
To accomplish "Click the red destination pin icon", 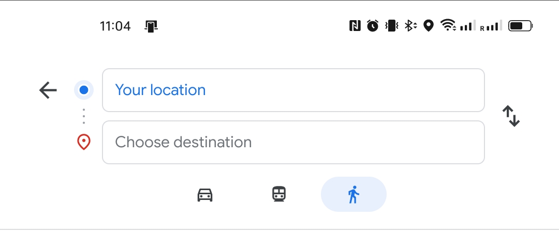I will click(x=84, y=142).
